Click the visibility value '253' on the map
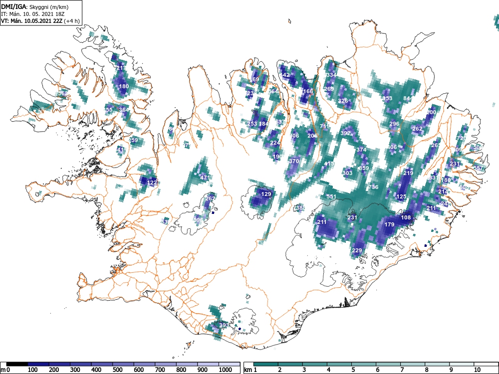This screenshot has width=499, height=374. (252, 124)
